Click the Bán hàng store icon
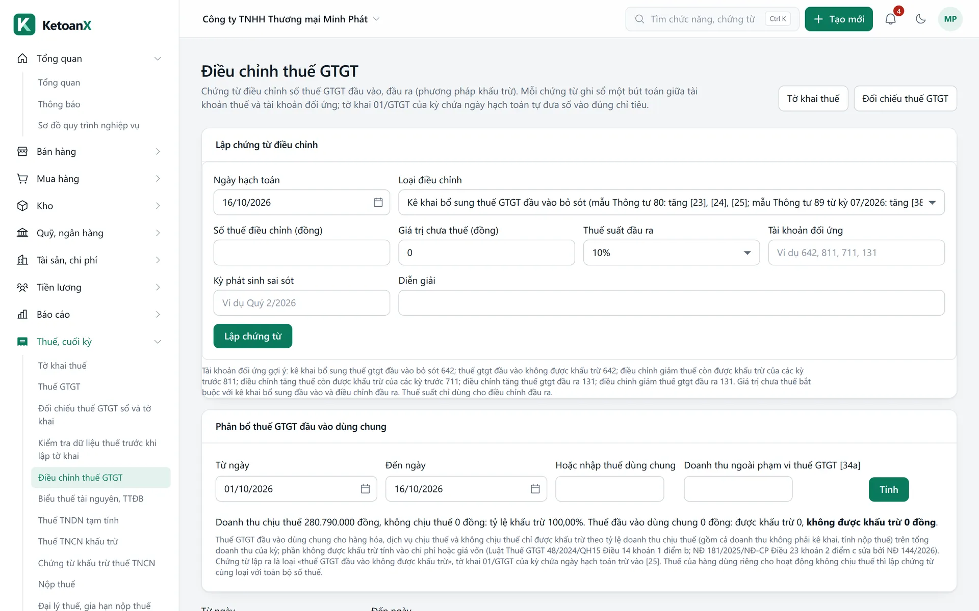Image resolution: width=979 pixels, height=611 pixels. 22,152
